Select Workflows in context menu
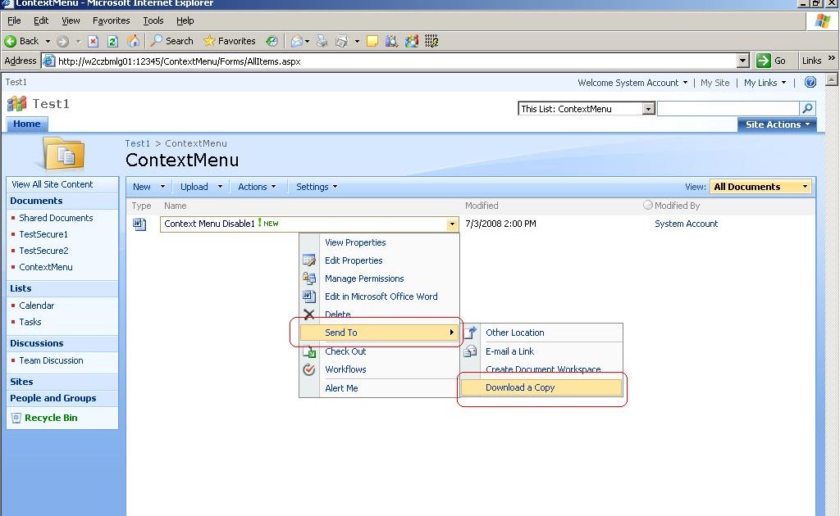This screenshot has width=840, height=516. pos(379,369)
